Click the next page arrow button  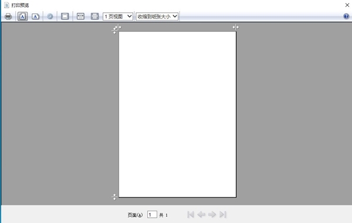click(x=212, y=214)
